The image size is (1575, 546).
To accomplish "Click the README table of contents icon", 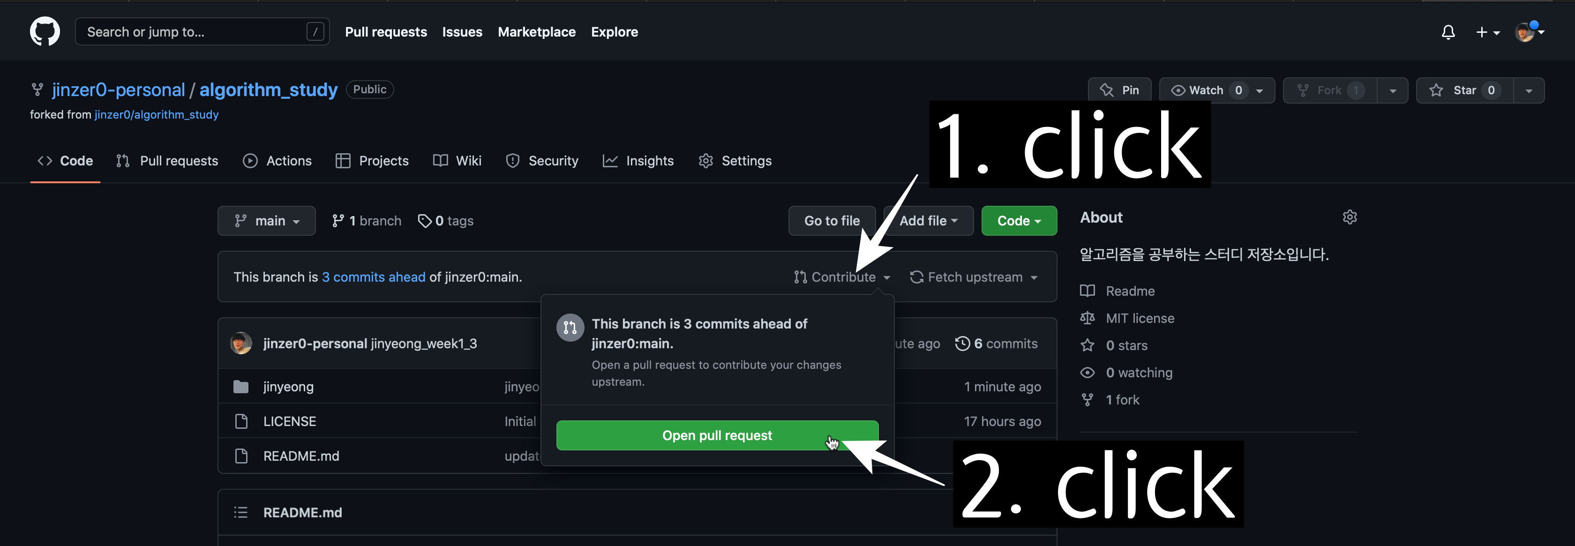I will click(240, 512).
